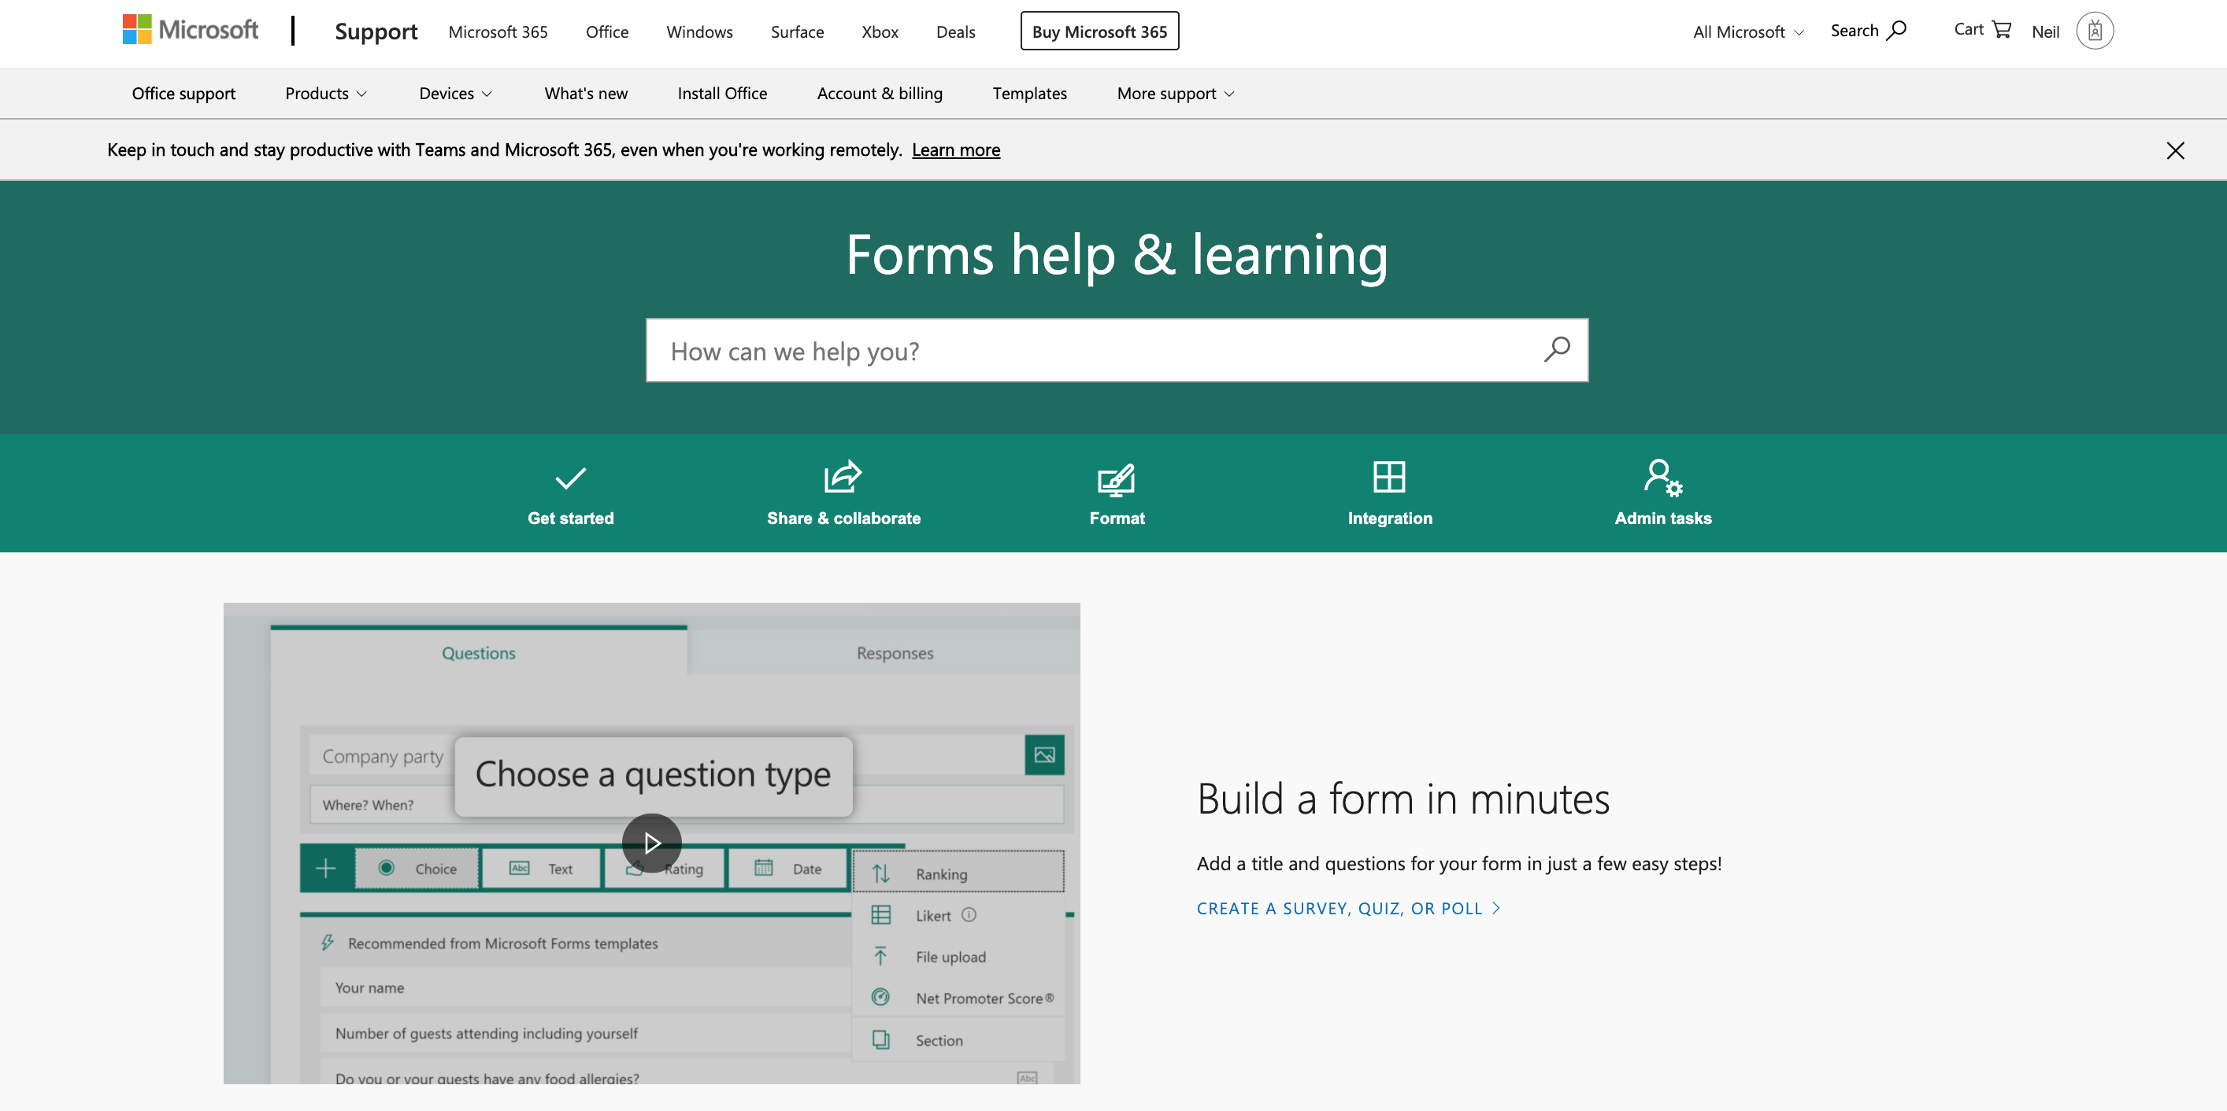2227x1111 pixels.
Task: Expand the Products dropdown menu
Action: click(x=326, y=94)
